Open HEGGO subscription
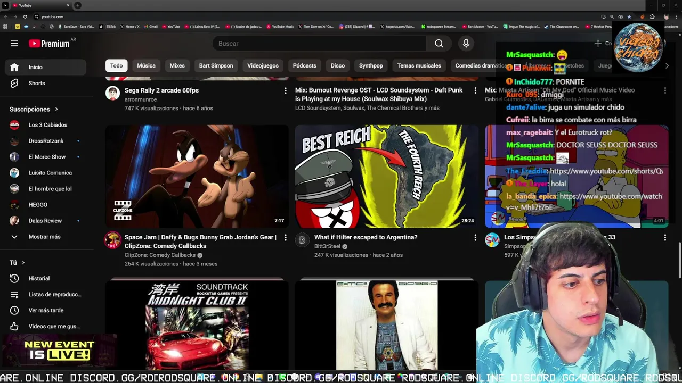Viewport: 682px width, 383px height. (x=46, y=205)
